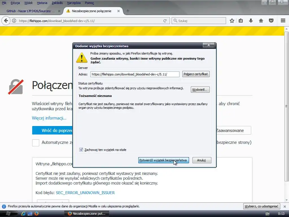Launch Firefox from the taskbar quick launch
The image size is (289, 217).
36,214
